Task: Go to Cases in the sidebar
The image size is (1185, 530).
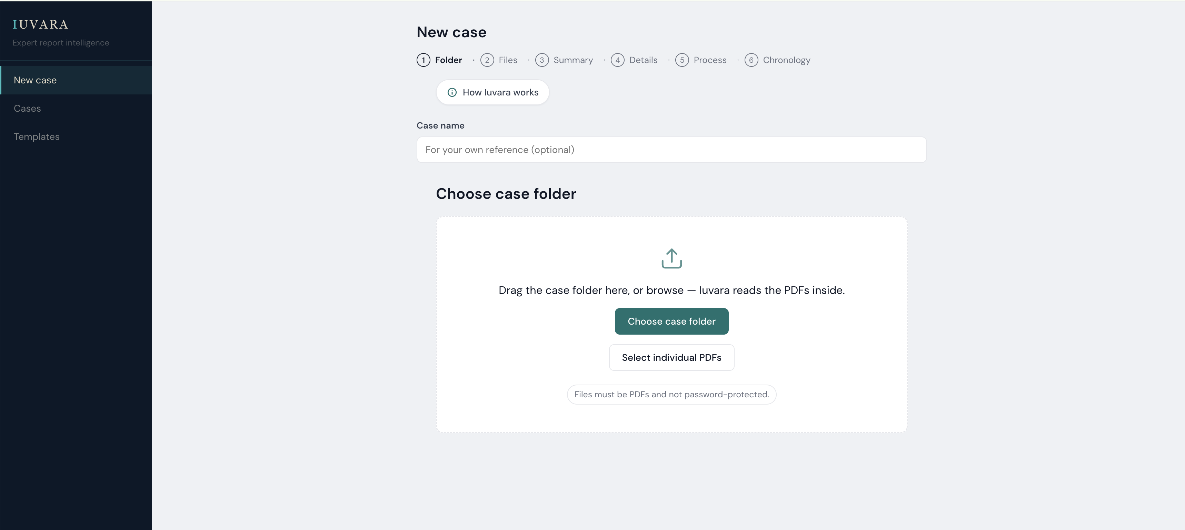Action: point(76,109)
